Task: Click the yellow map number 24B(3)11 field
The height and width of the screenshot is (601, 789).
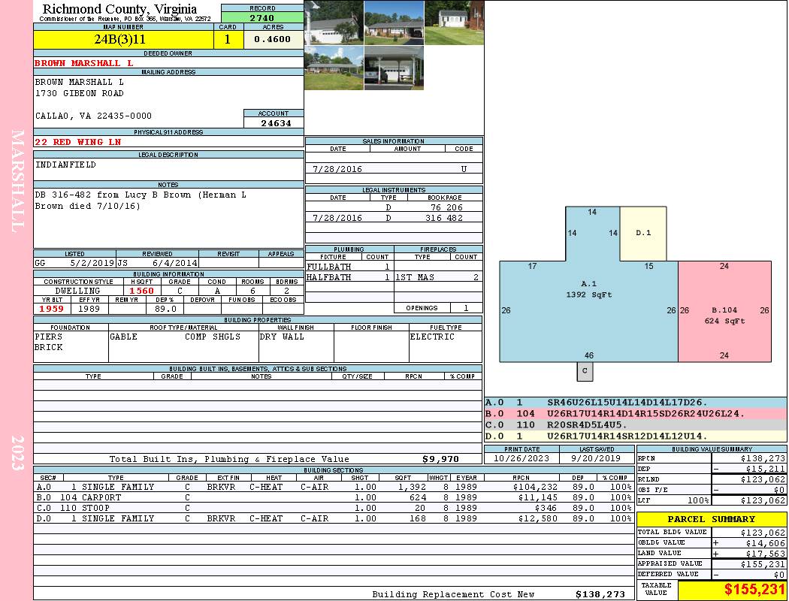Action: (123, 39)
